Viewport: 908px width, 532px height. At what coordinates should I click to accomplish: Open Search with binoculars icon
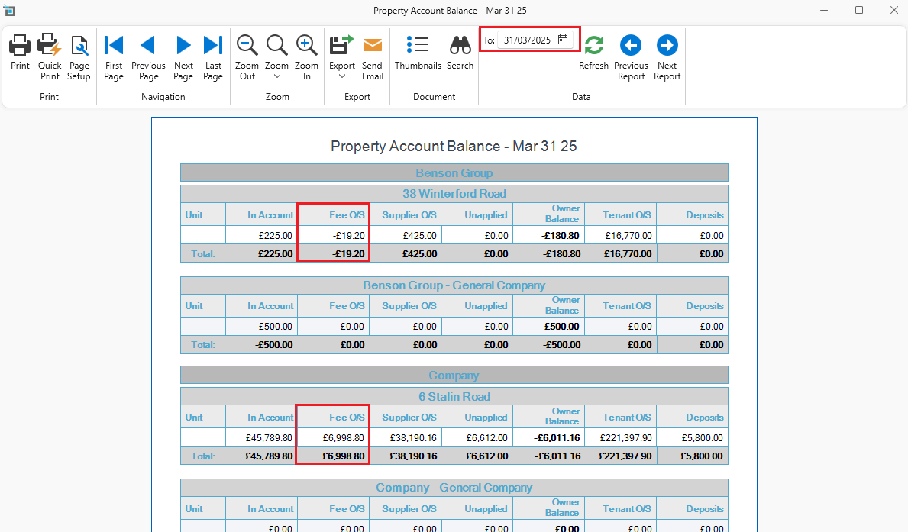pyautogui.click(x=460, y=46)
